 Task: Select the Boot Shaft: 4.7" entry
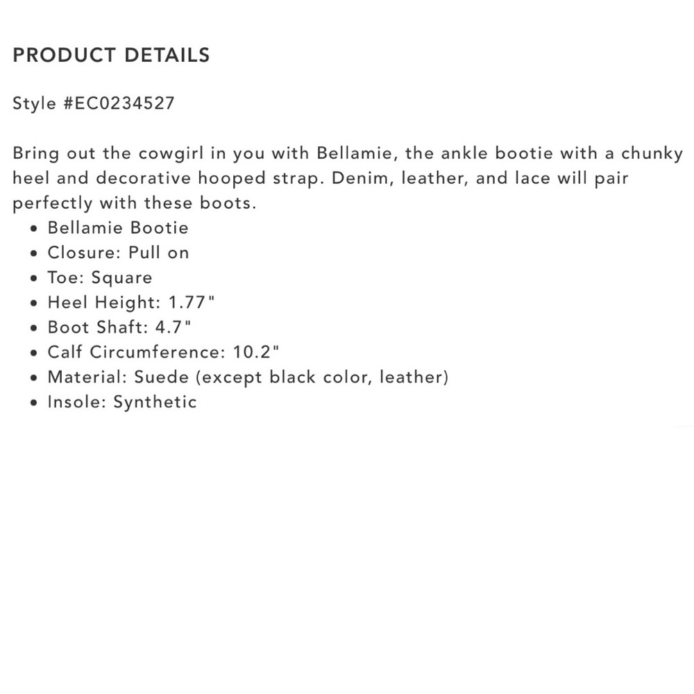click(x=119, y=328)
